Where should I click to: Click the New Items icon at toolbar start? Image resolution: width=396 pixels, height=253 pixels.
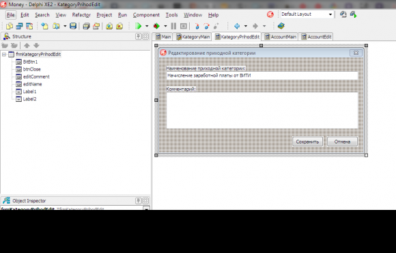10,26
